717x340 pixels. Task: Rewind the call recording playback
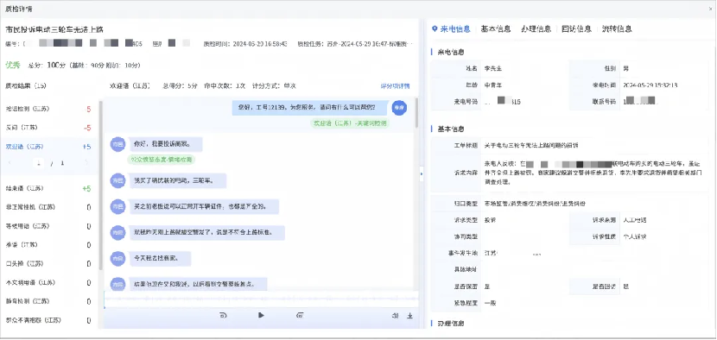[223, 315]
